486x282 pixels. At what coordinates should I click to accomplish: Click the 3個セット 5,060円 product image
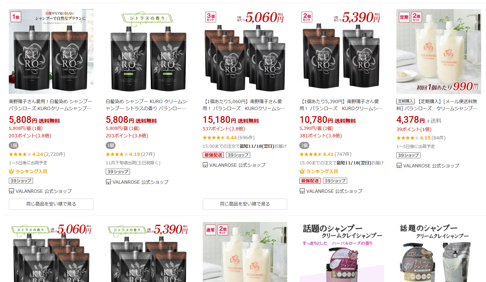tap(245, 52)
